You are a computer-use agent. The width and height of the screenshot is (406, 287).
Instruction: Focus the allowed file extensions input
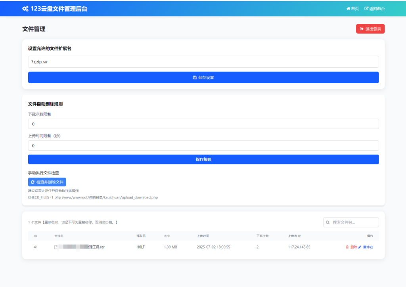[203, 62]
